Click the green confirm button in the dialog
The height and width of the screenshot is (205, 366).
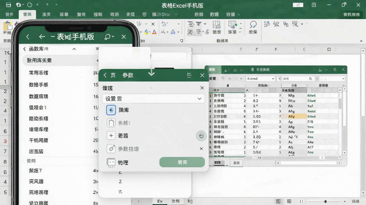click(x=182, y=162)
